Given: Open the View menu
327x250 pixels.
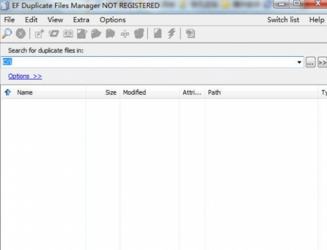Looking at the screenshot, I should pos(55,20).
